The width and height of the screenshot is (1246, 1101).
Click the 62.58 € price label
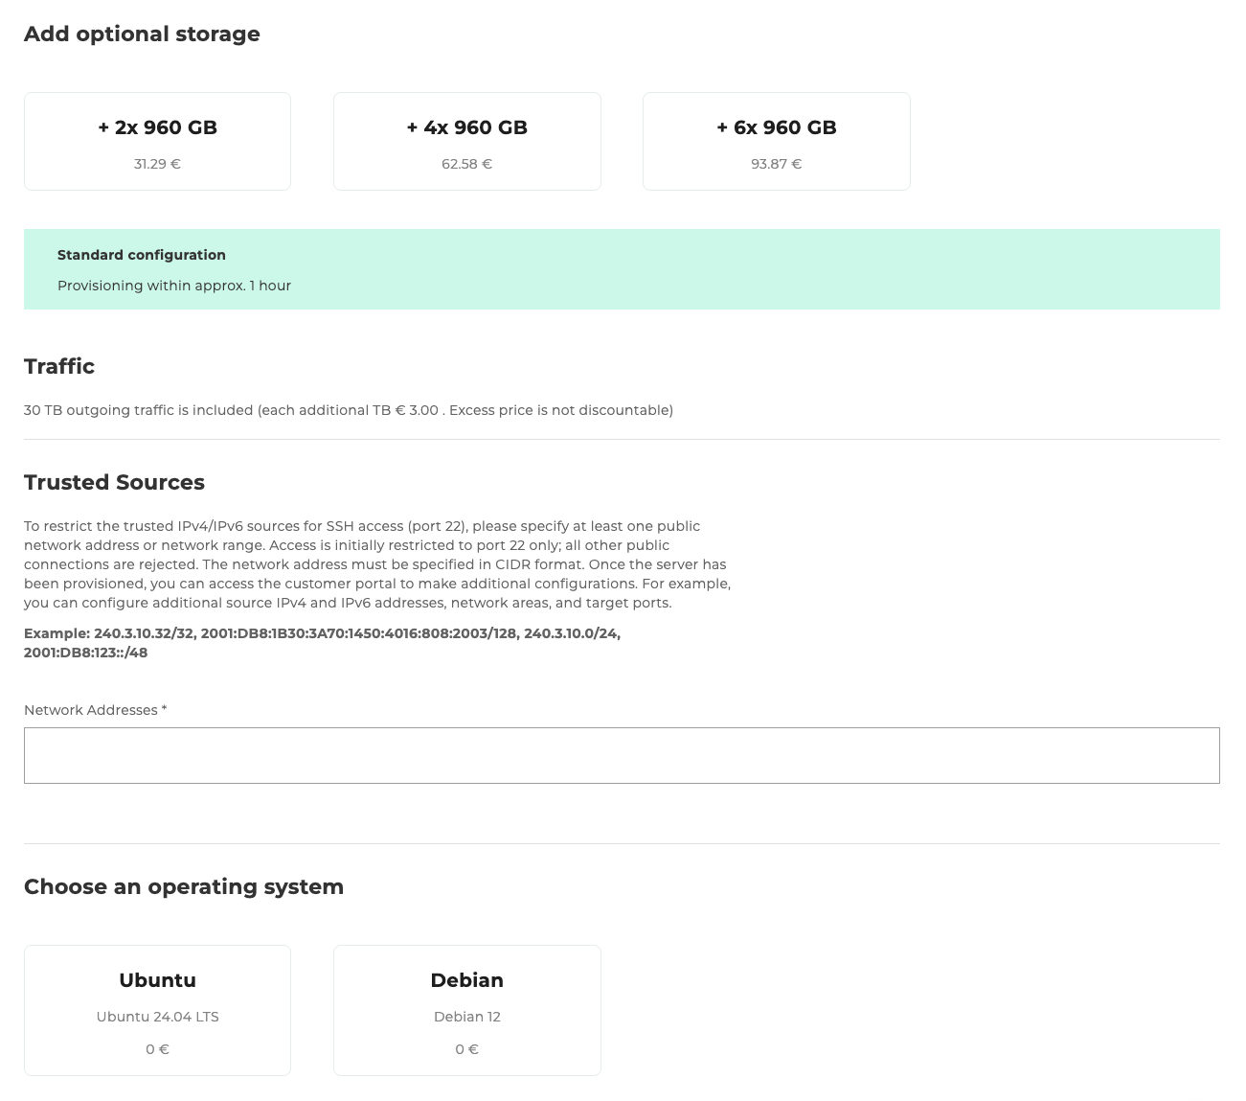tap(466, 164)
